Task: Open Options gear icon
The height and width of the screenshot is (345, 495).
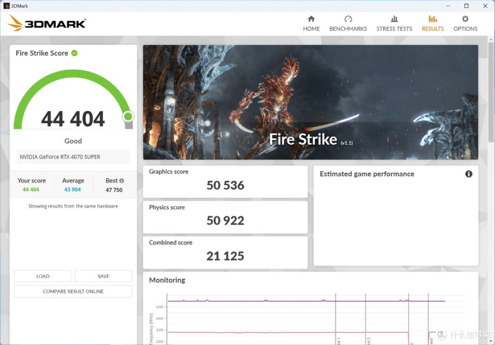Action: (465, 19)
